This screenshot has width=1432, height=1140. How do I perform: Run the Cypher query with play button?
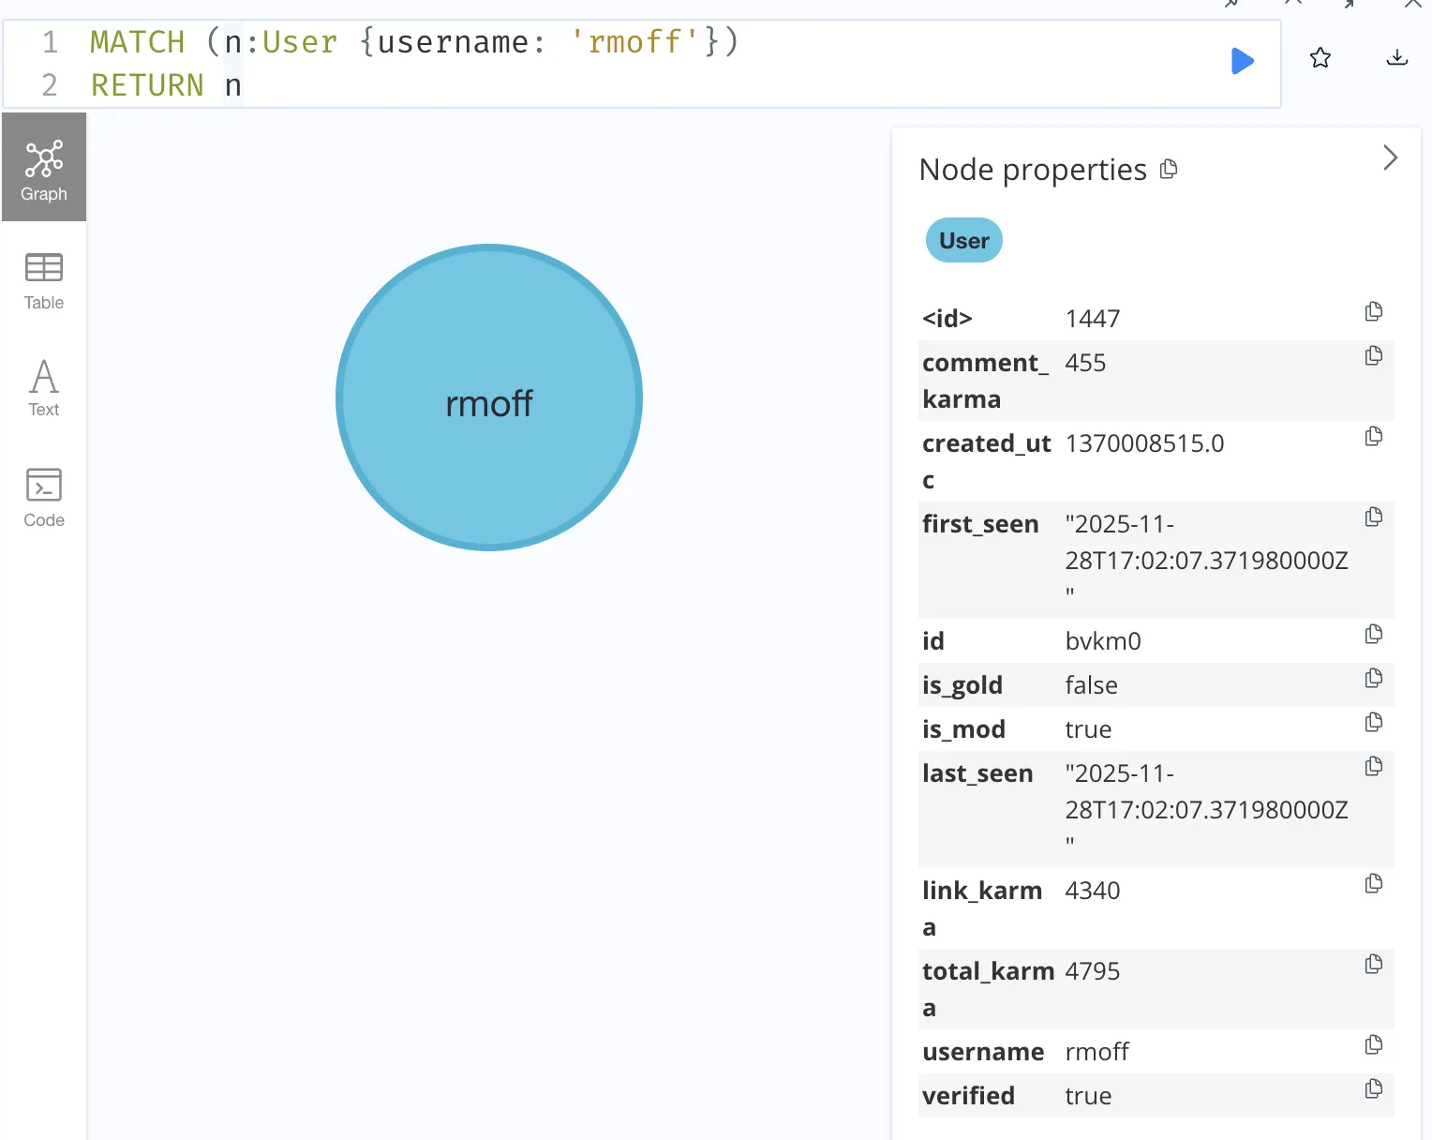1242,61
